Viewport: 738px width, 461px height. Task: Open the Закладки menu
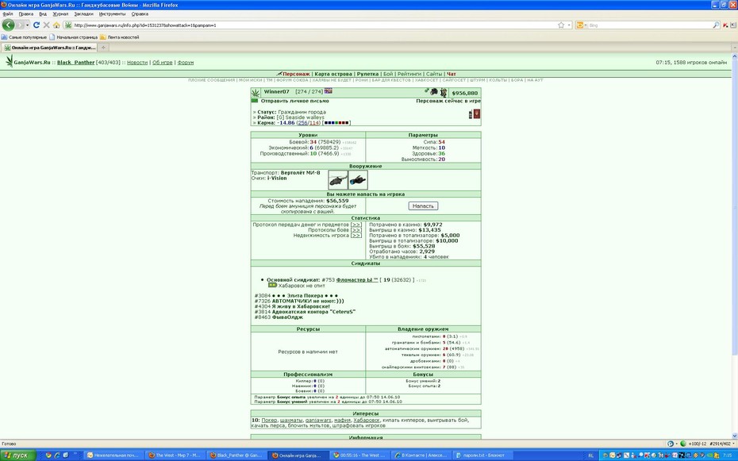click(x=84, y=14)
